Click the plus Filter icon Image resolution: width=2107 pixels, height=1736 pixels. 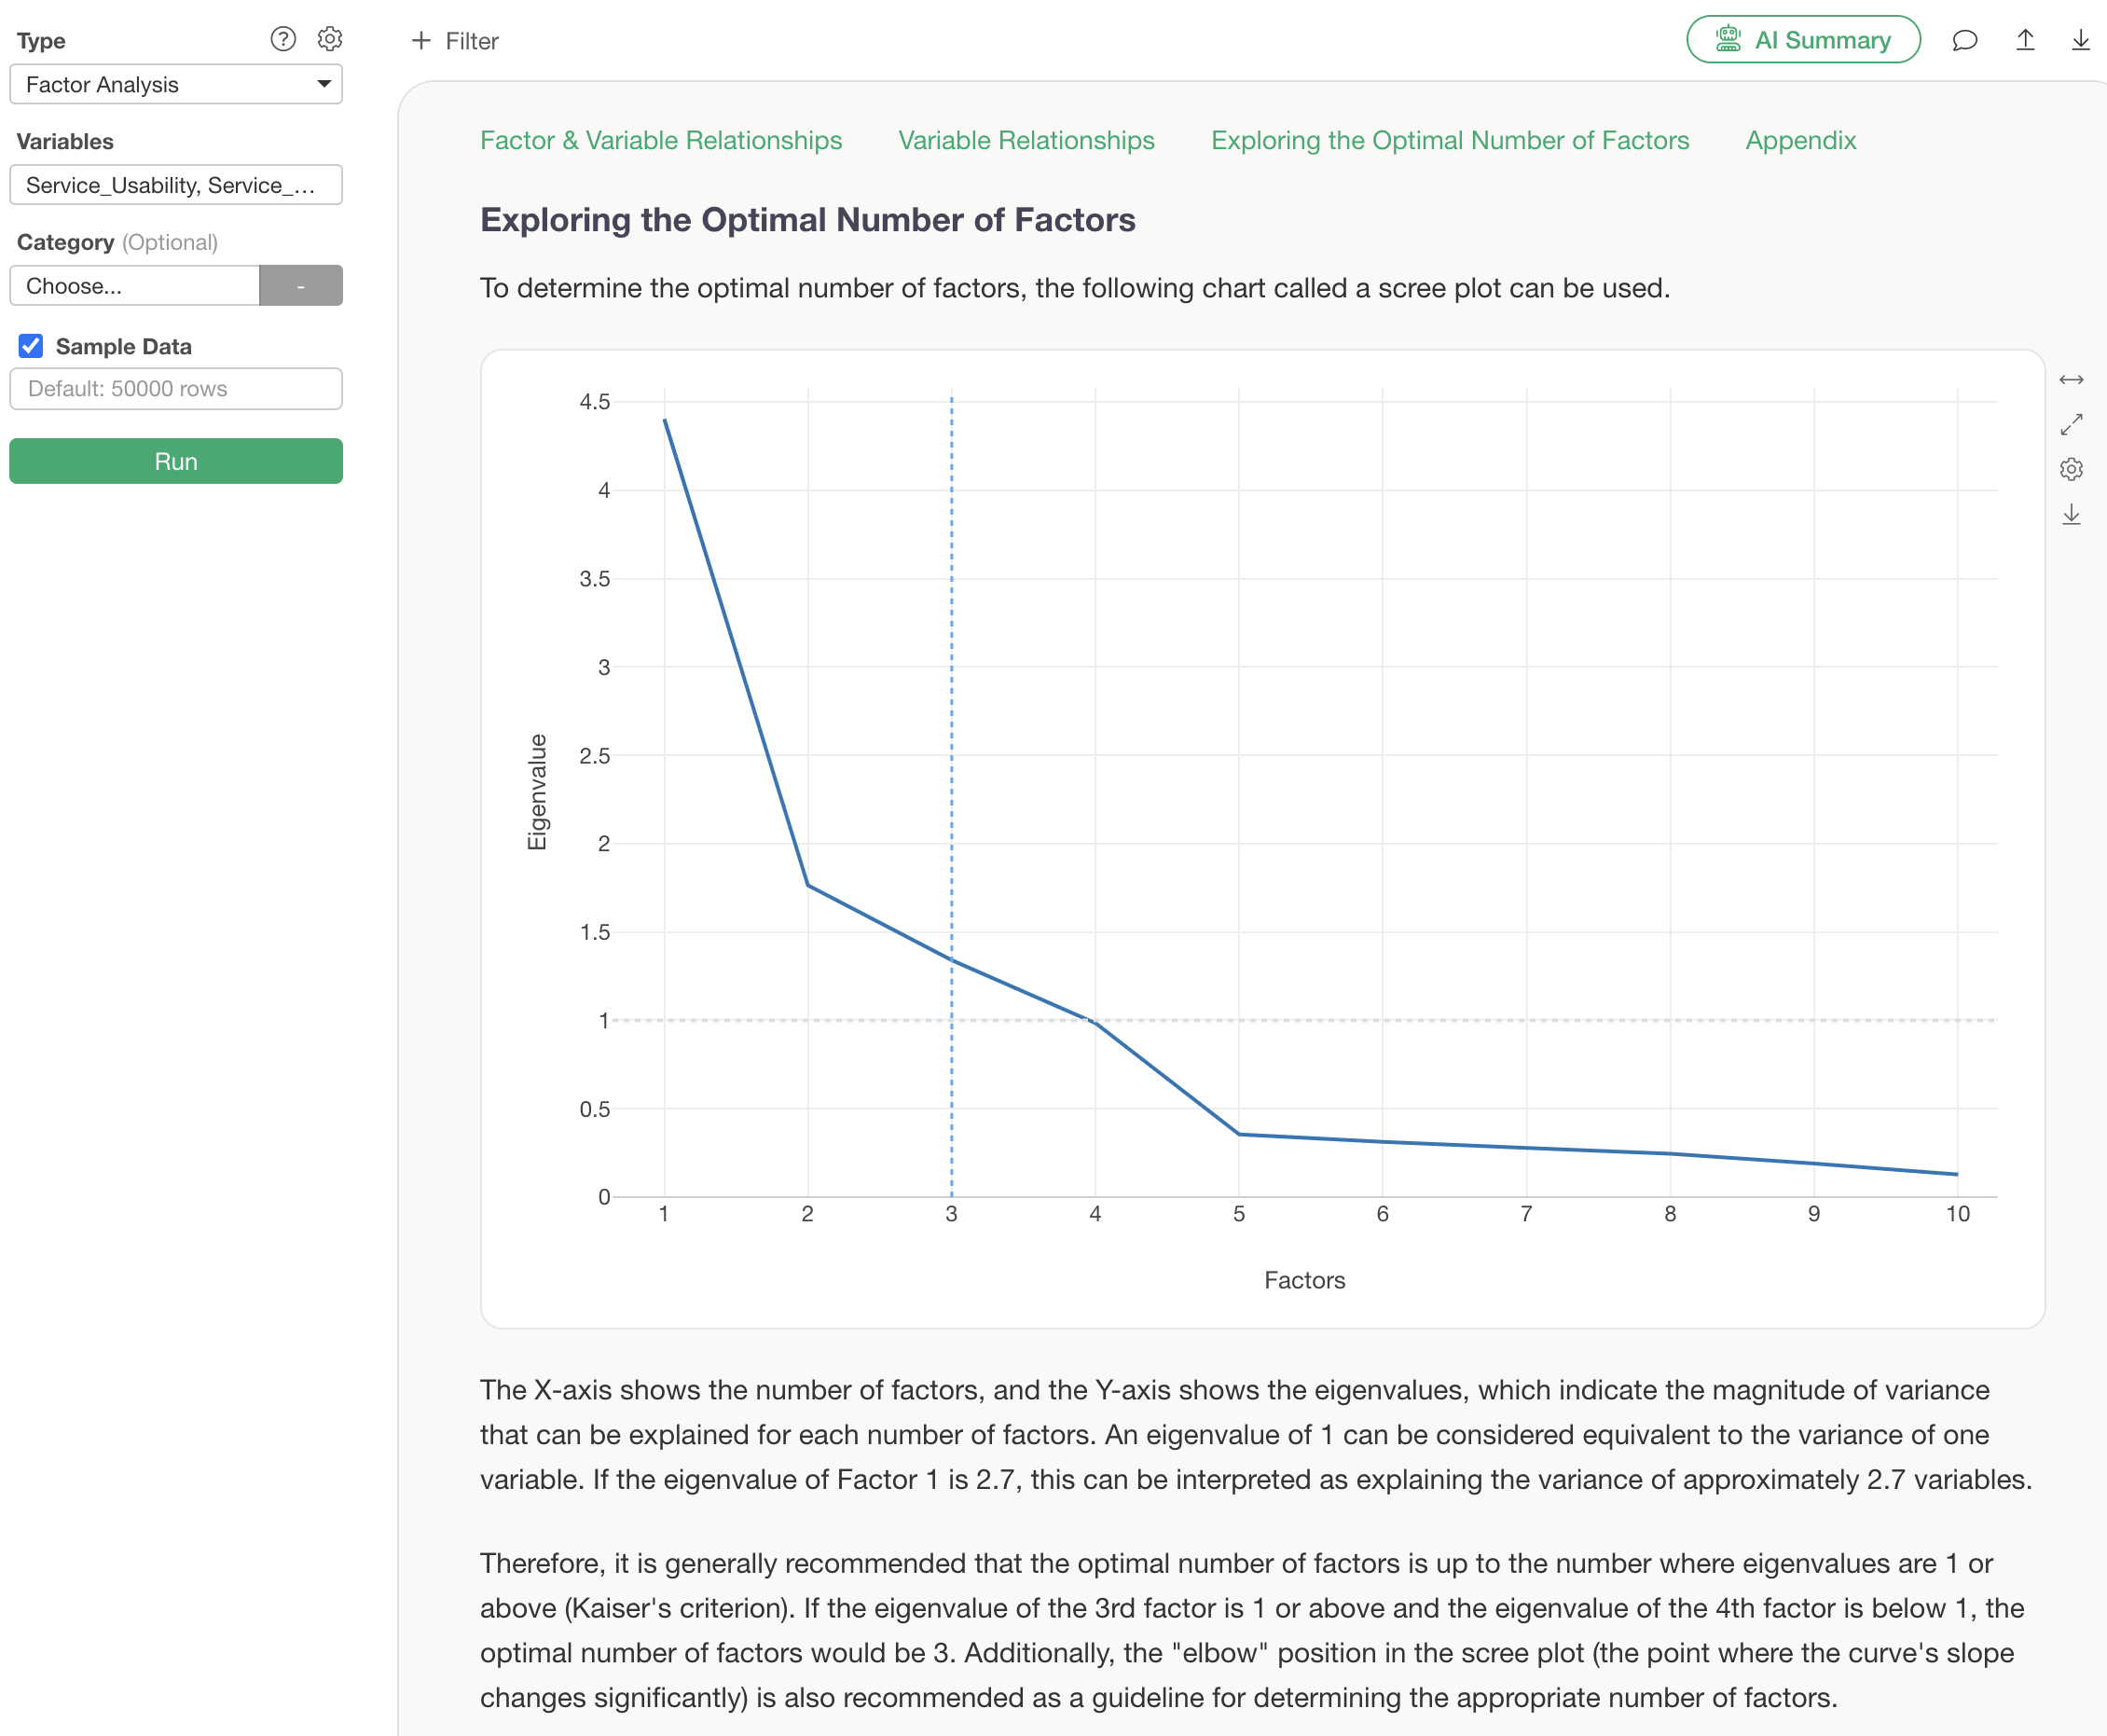(x=421, y=41)
